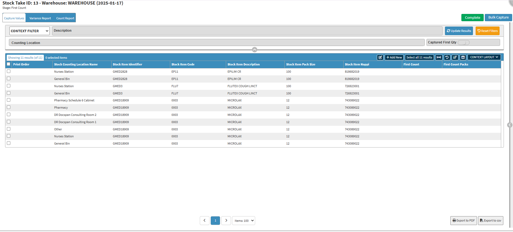Check the General Bin GMED3 row
Screen dimensions: 513x232
[9, 93]
